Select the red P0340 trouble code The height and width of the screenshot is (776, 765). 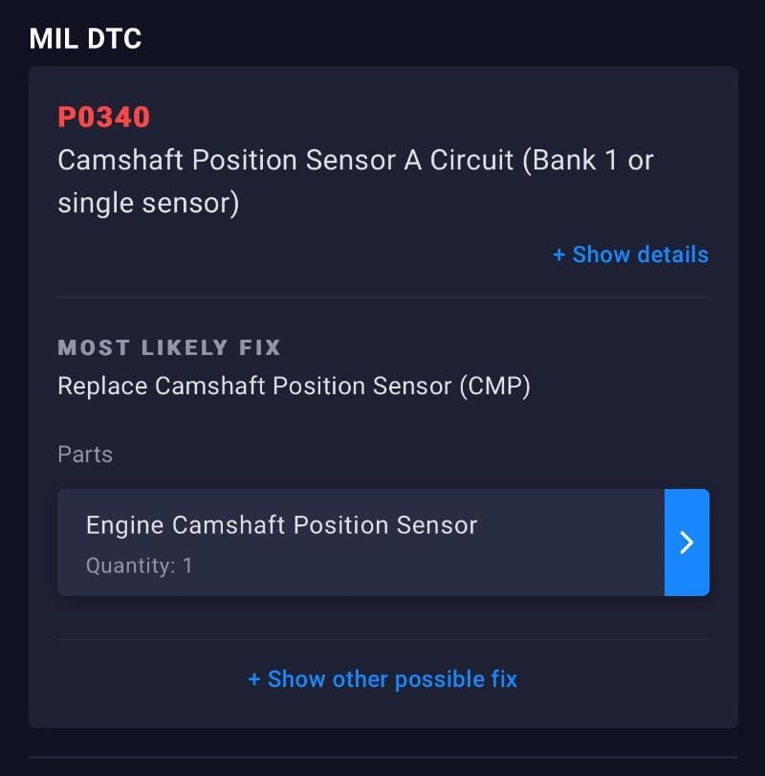[x=104, y=117]
